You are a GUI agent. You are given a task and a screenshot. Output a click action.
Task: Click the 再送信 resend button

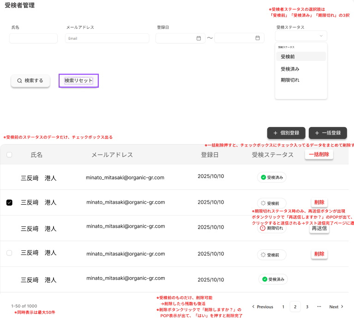click(x=319, y=228)
